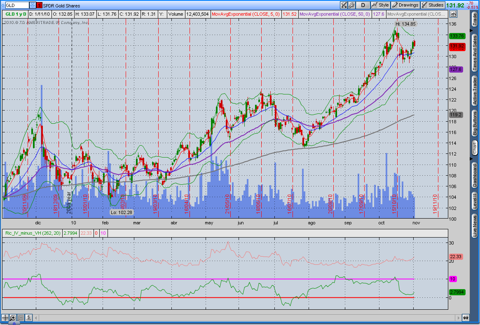The image size is (480, 325).
Task: Click the 2009 year marker label
Action: click(69, 203)
